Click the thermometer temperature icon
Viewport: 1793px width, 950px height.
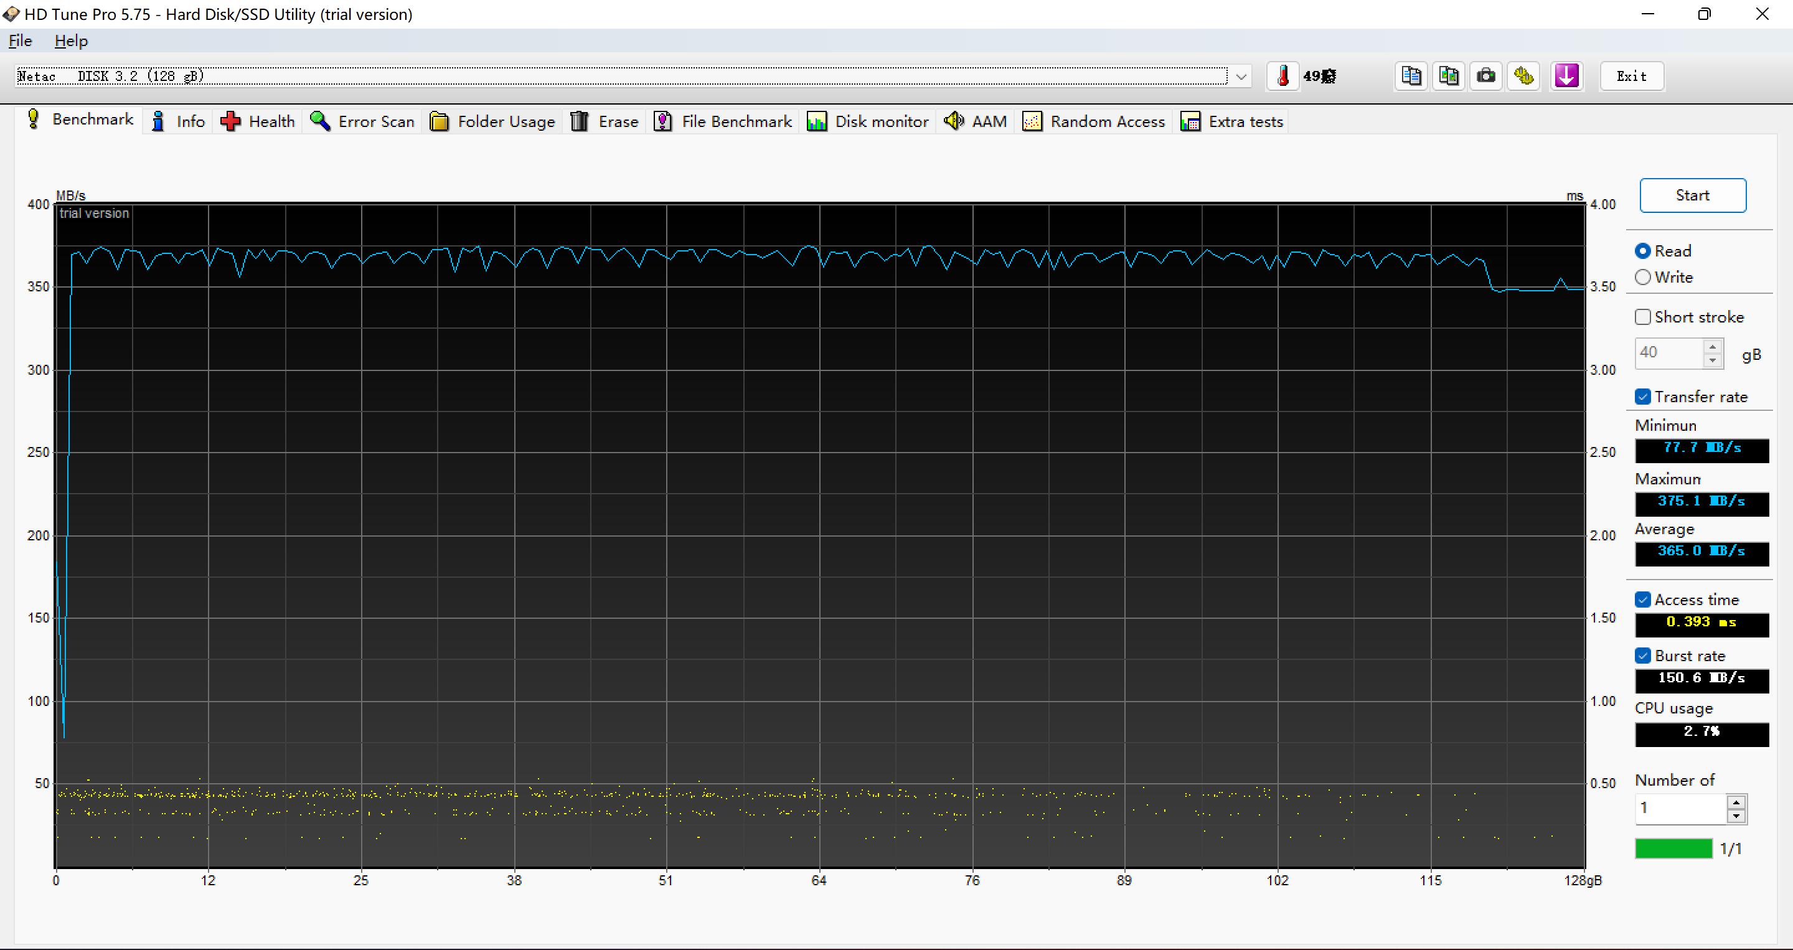pyautogui.click(x=1282, y=76)
